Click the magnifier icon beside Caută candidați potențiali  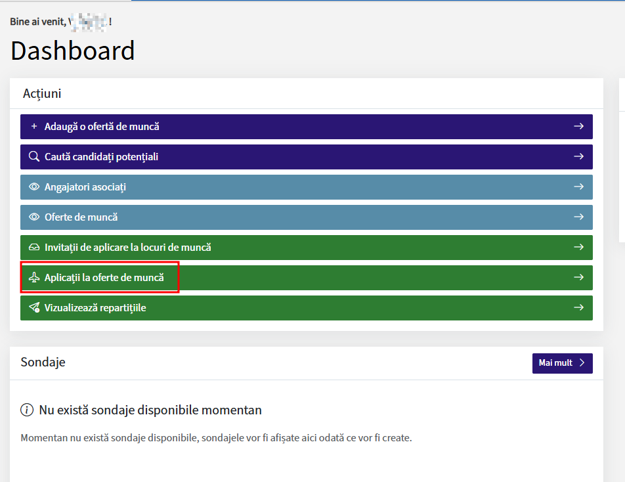[34, 157]
